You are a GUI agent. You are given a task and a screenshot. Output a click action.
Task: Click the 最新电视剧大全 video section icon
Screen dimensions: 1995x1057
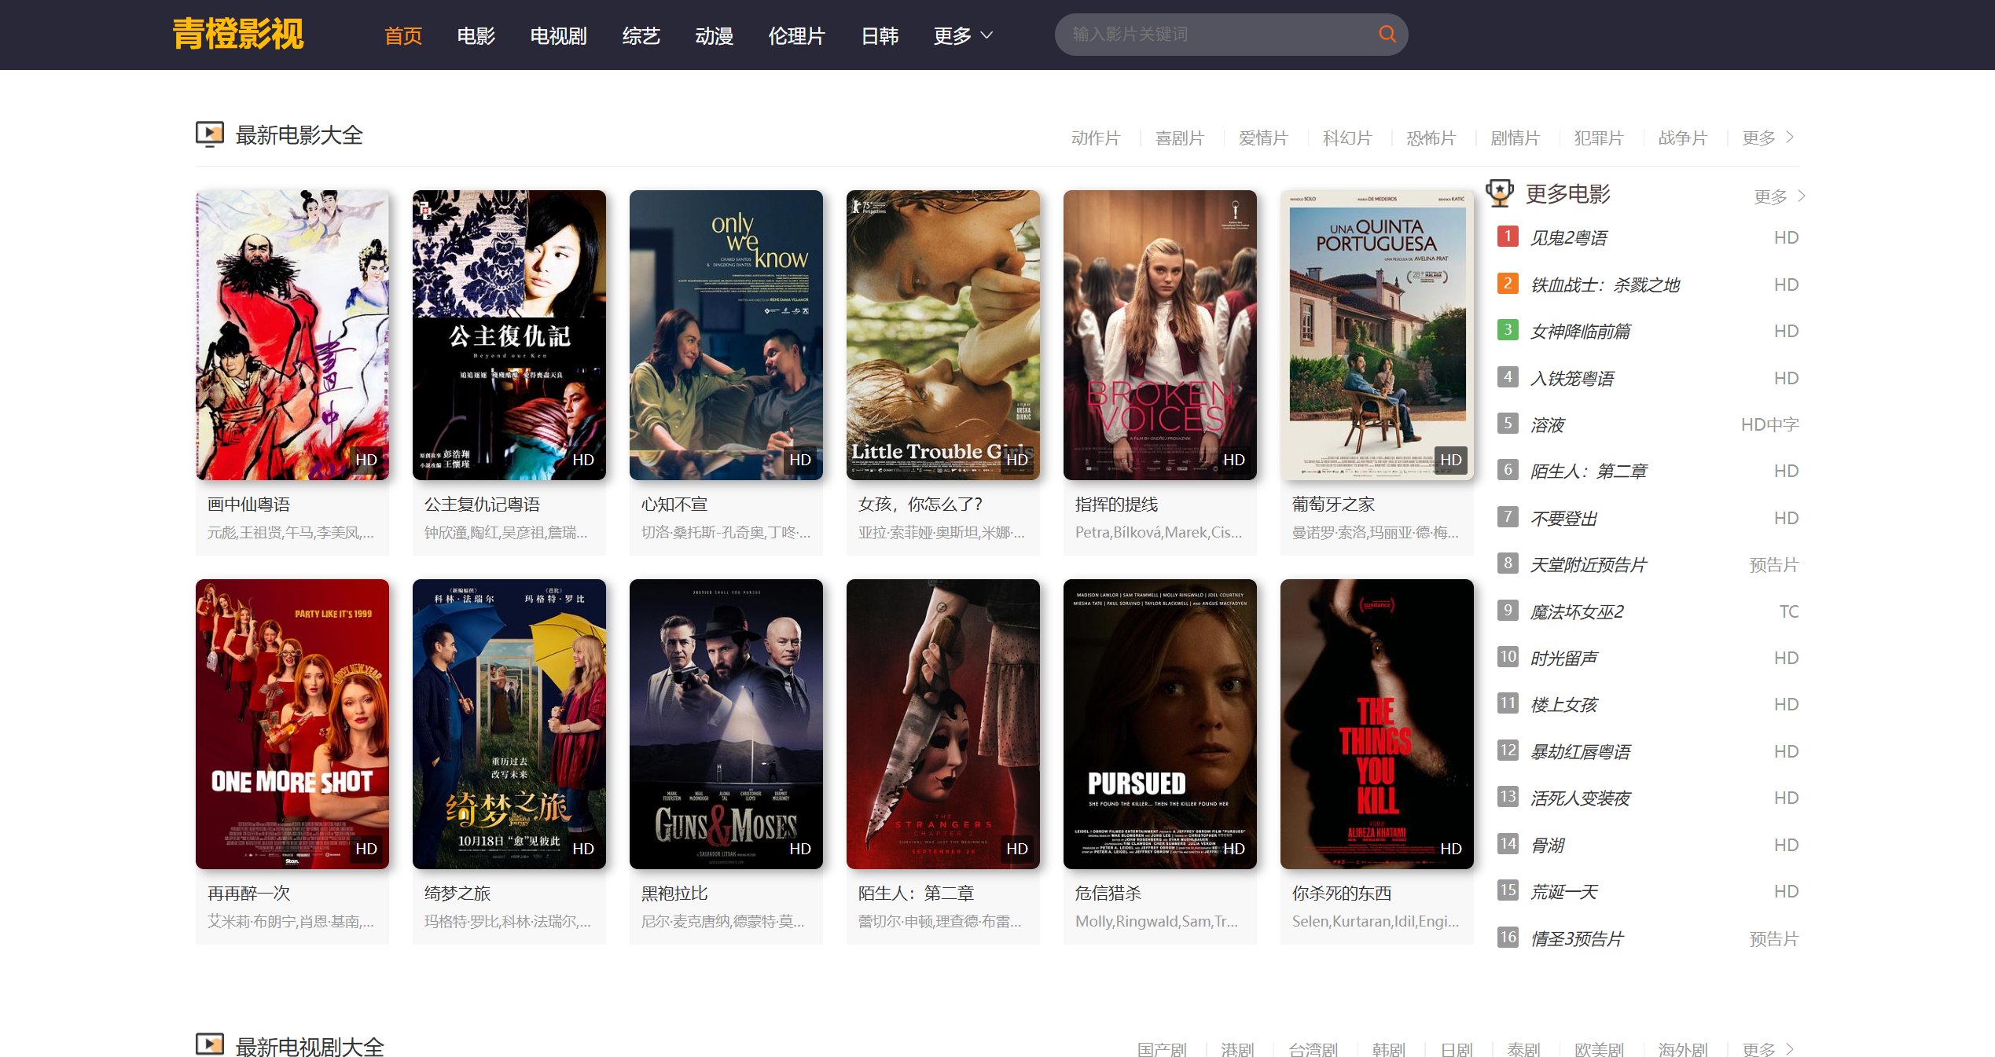tap(210, 1044)
